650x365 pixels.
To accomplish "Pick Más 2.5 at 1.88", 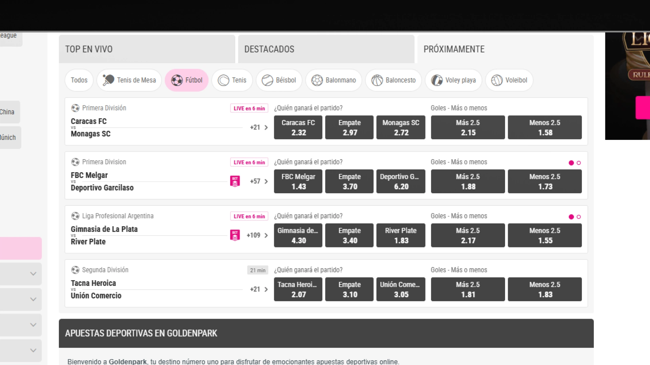I will 468,181.
